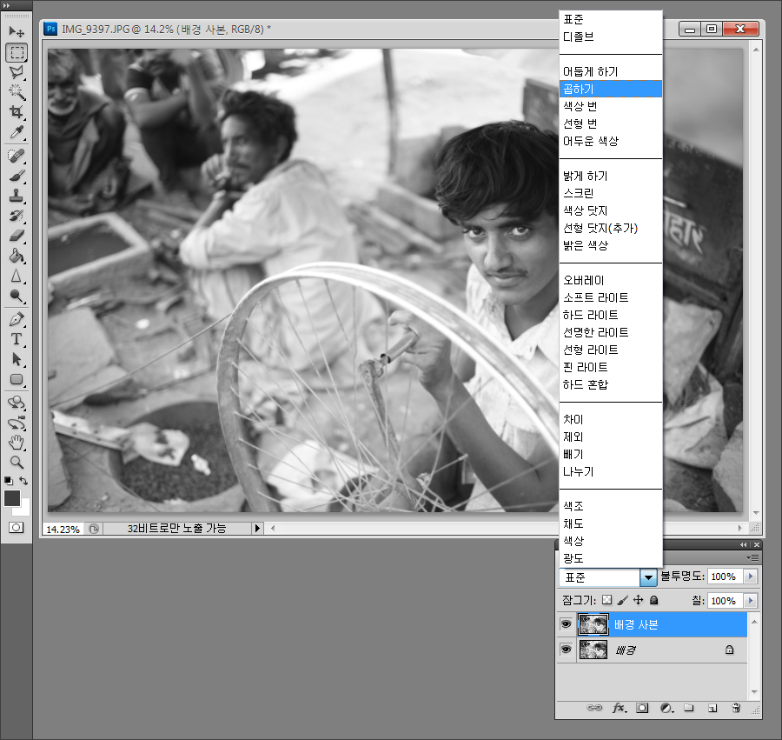The image size is (782, 740).
Task: Select the Rounded Rectangle shape tool
Action: 17,379
